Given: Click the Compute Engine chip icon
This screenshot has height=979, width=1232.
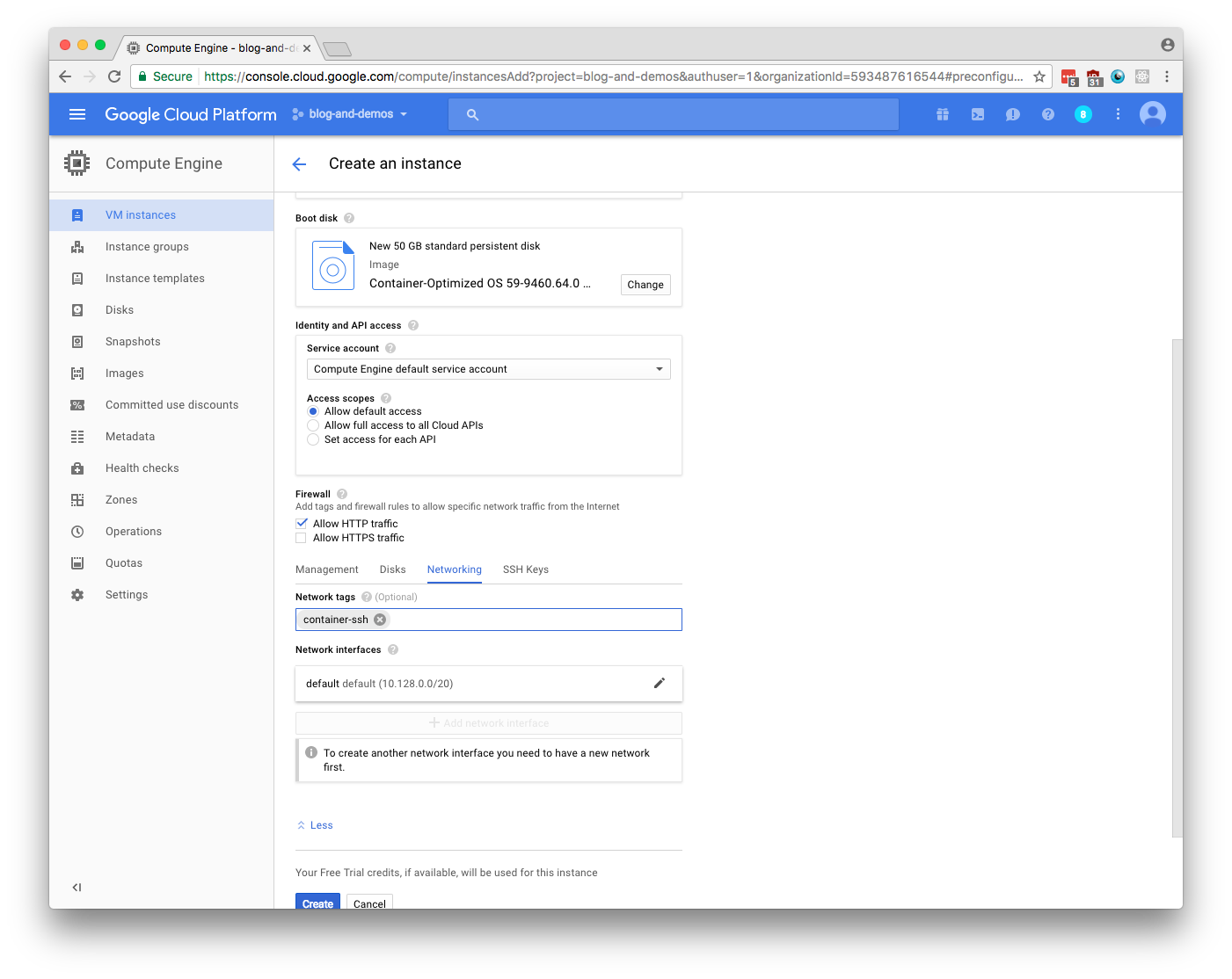Looking at the screenshot, I should 77,163.
